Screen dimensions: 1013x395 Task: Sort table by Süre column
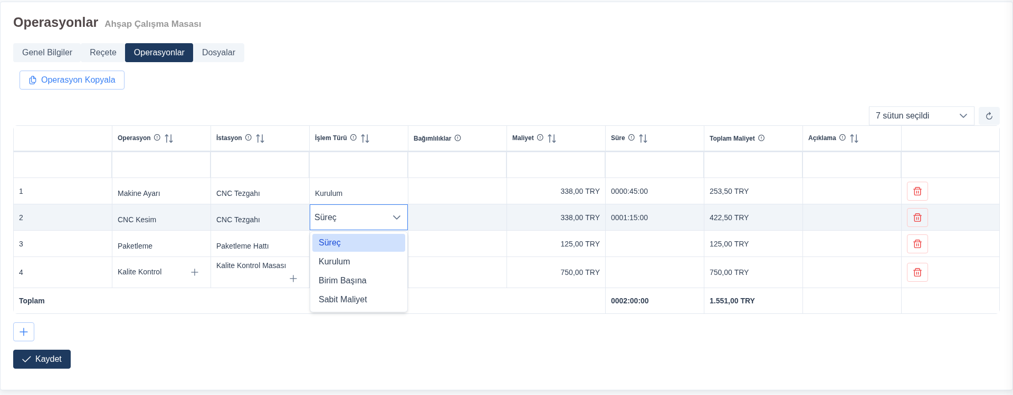[x=643, y=139]
